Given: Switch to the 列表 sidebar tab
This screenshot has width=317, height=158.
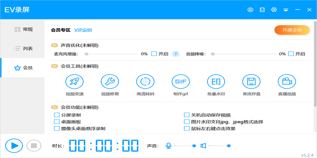Looking at the screenshot, I should click(23, 48).
